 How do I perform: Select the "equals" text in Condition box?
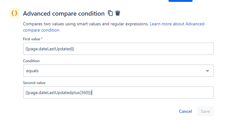(32, 71)
